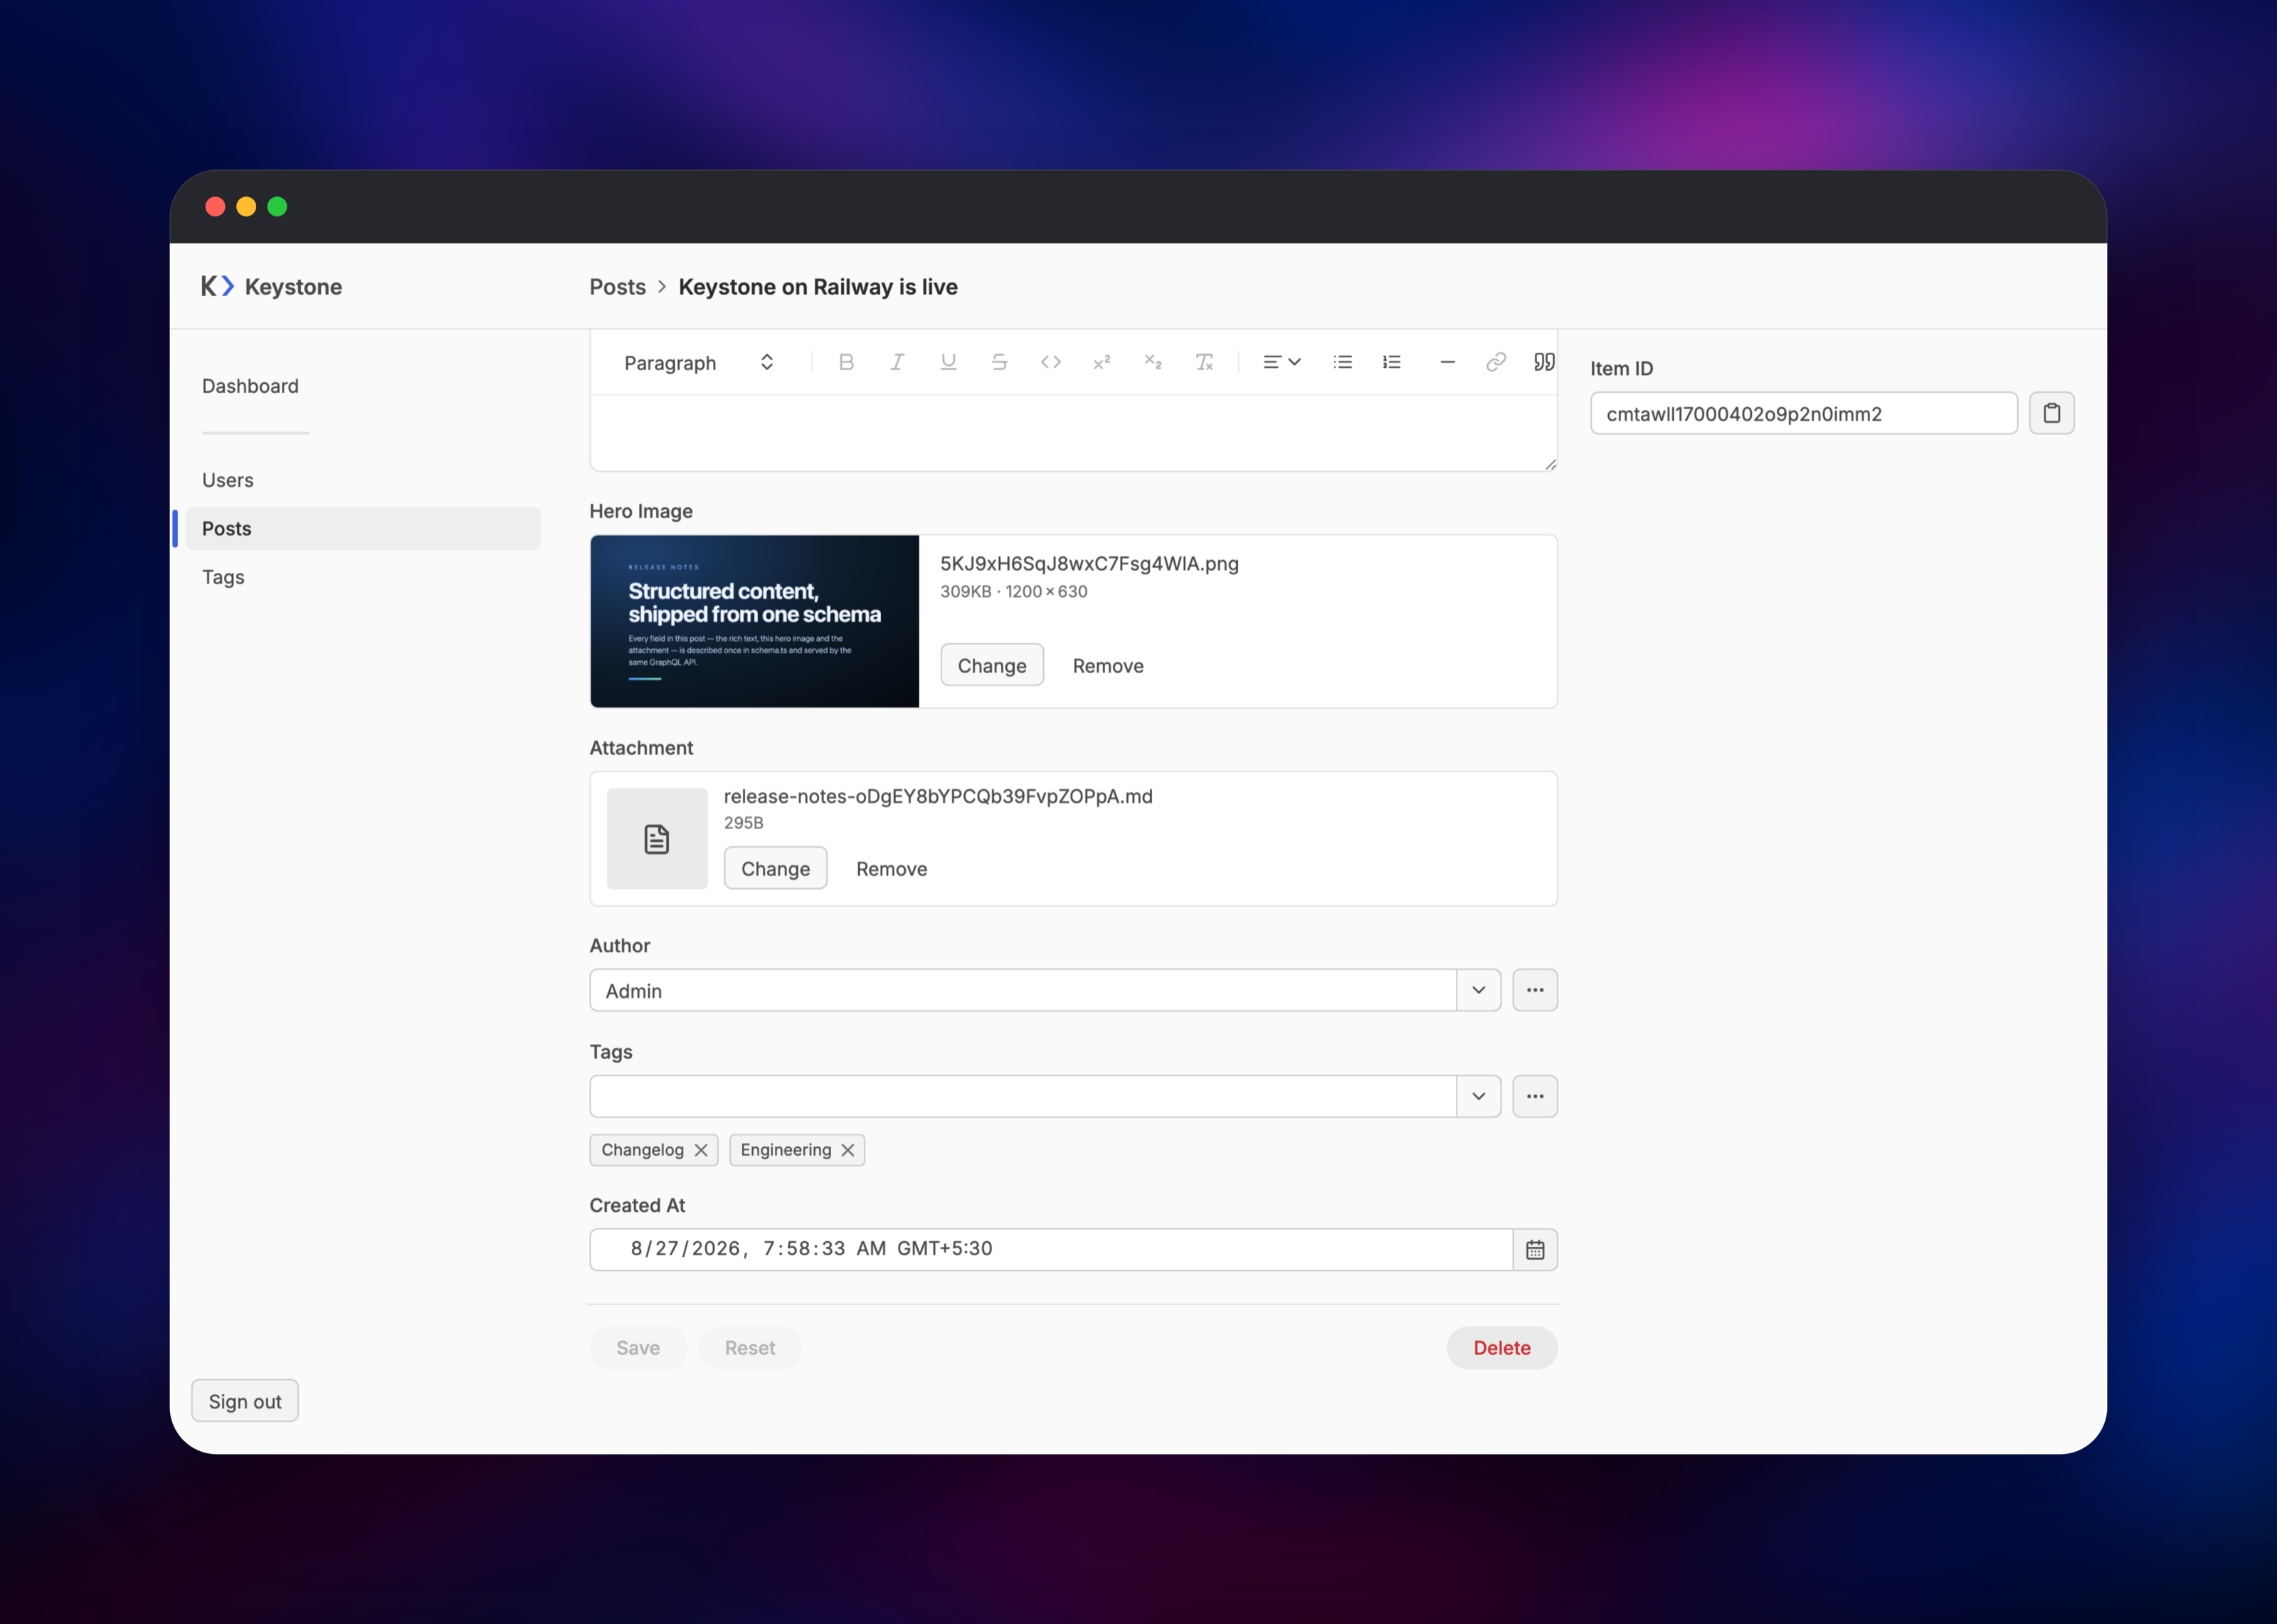
Task: Toggle bold formatting in the editor toolbar
Action: (x=845, y=362)
